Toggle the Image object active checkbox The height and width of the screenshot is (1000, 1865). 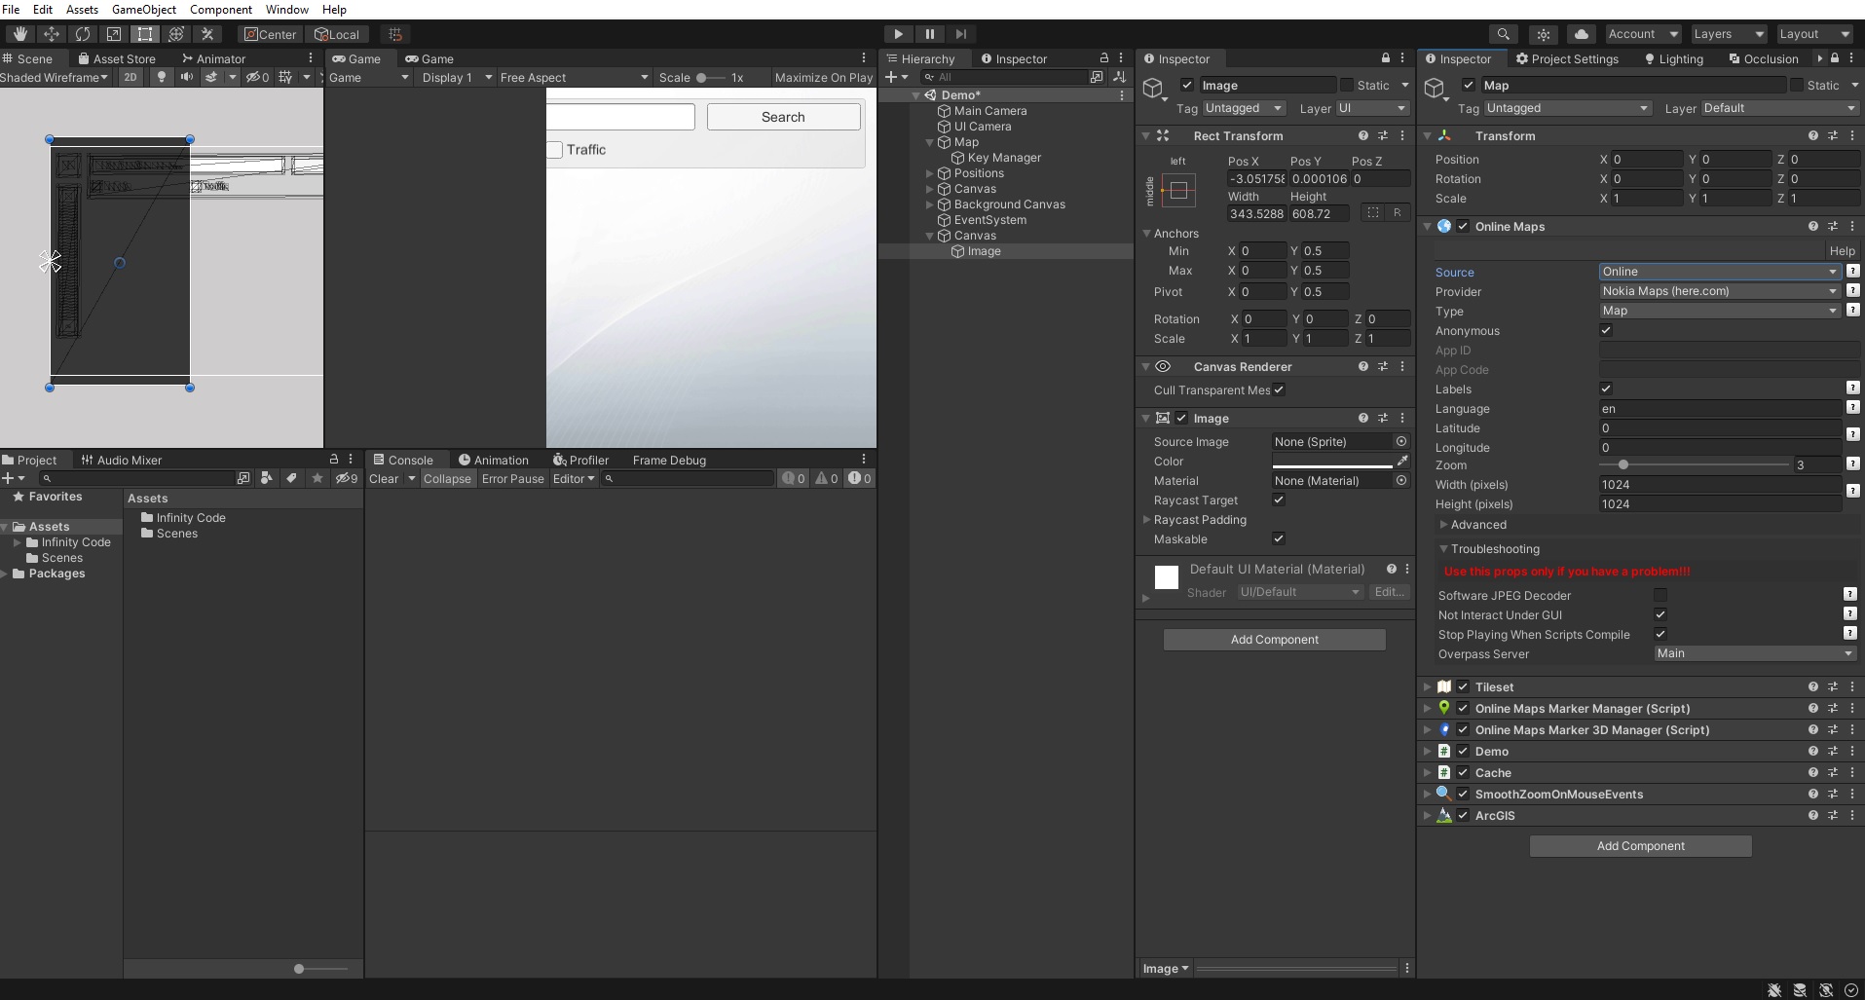(x=1187, y=85)
